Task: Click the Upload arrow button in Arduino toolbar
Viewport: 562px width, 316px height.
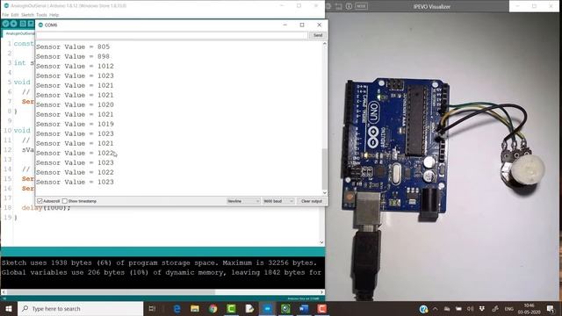Action: coord(14,24)
